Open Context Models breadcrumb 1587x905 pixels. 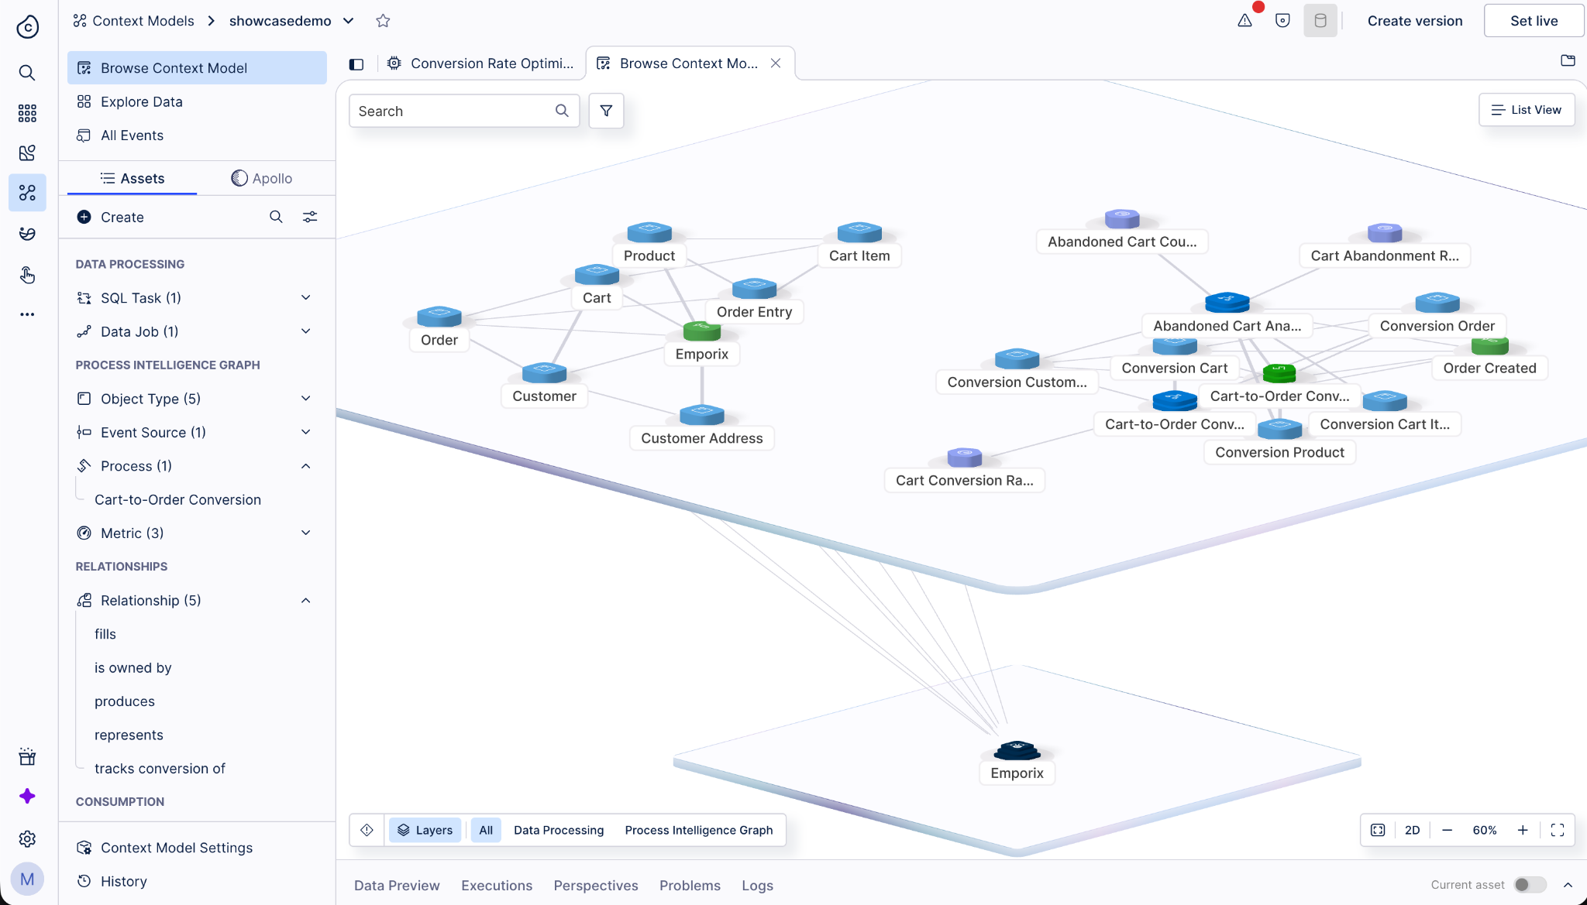tap(134, 21)
